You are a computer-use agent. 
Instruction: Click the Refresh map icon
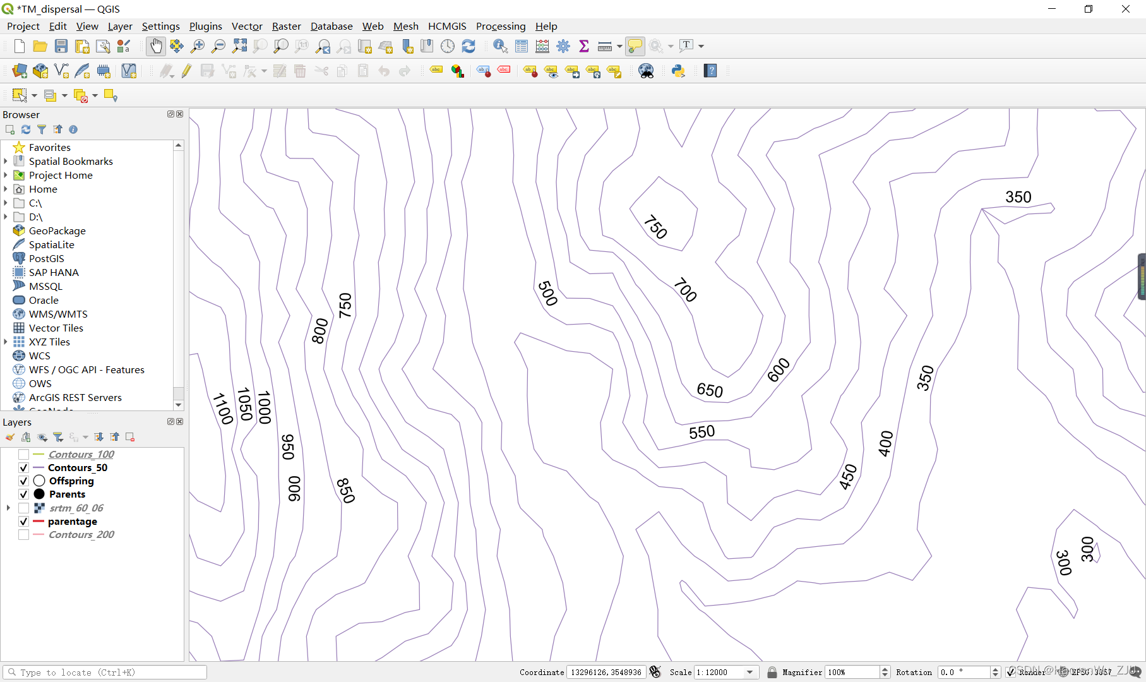coord(469,46)
